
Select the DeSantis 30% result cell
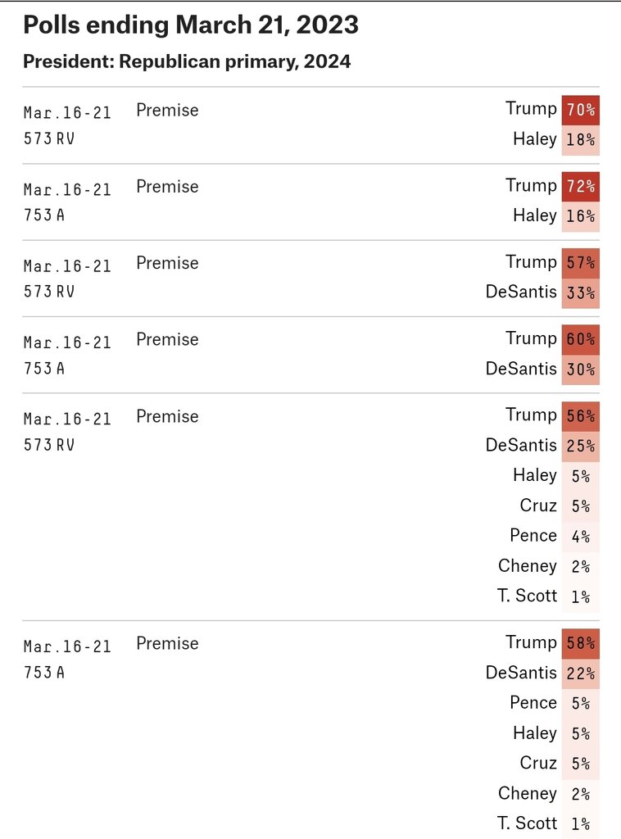point(580,370)
